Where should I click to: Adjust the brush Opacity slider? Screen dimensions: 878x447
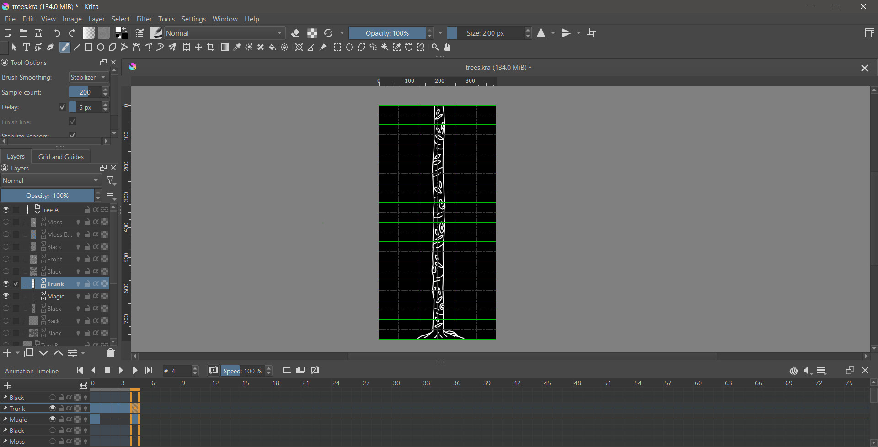(387, 33)
